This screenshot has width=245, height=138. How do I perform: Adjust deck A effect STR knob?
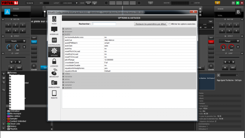[x=9, y=47]
